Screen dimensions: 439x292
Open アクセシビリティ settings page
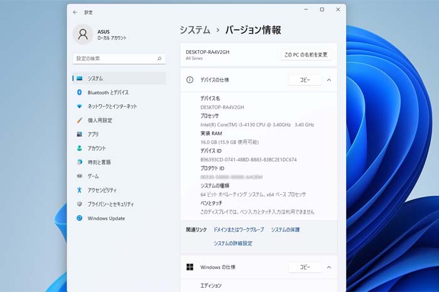pyautogui.click(x=119, y=190)
